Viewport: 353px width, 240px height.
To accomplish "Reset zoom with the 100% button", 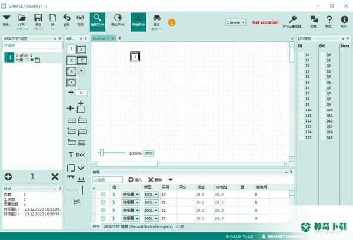I will pyautogui.click(x=148, y=153).
